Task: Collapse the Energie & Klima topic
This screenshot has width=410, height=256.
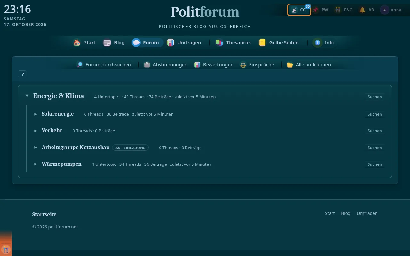Action: 27,96
